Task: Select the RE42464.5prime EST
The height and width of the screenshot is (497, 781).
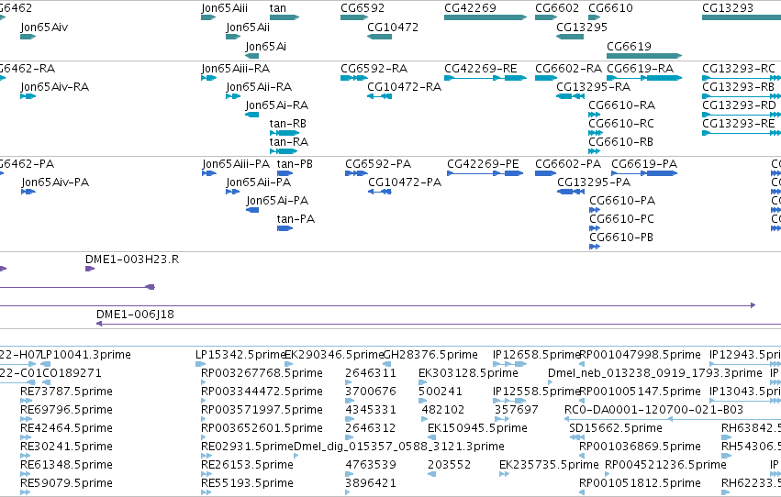Action: coord(26,437)
